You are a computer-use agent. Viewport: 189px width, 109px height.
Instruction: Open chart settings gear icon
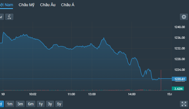point(184,17)
